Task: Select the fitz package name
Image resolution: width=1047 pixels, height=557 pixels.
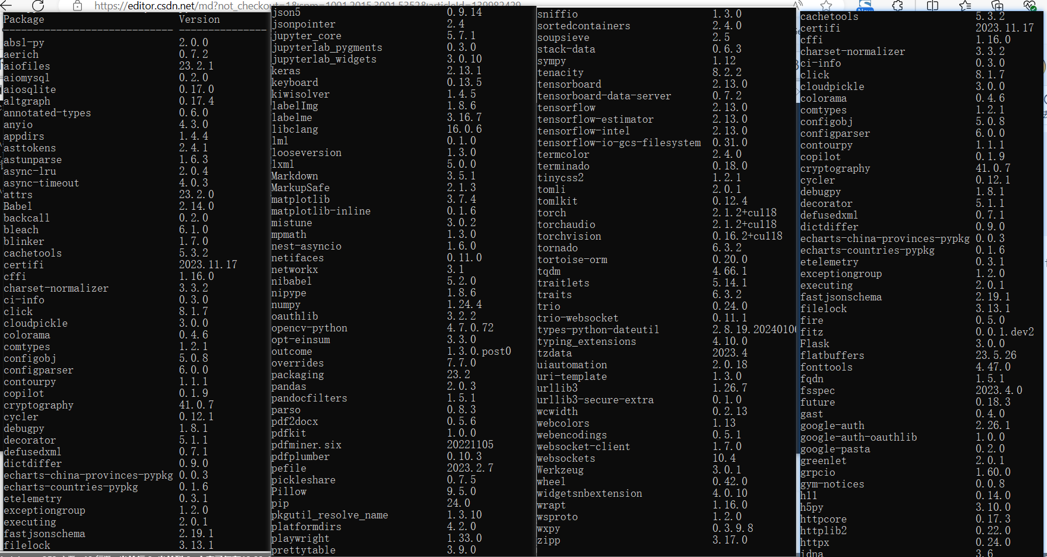Action: (812, 332)
